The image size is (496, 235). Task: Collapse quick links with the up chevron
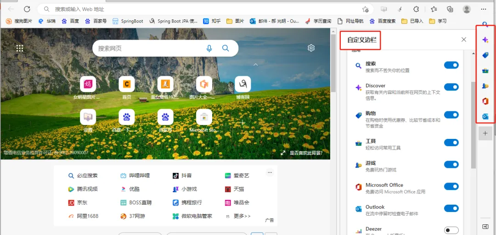pyautogui.click(x=256, y=64)
